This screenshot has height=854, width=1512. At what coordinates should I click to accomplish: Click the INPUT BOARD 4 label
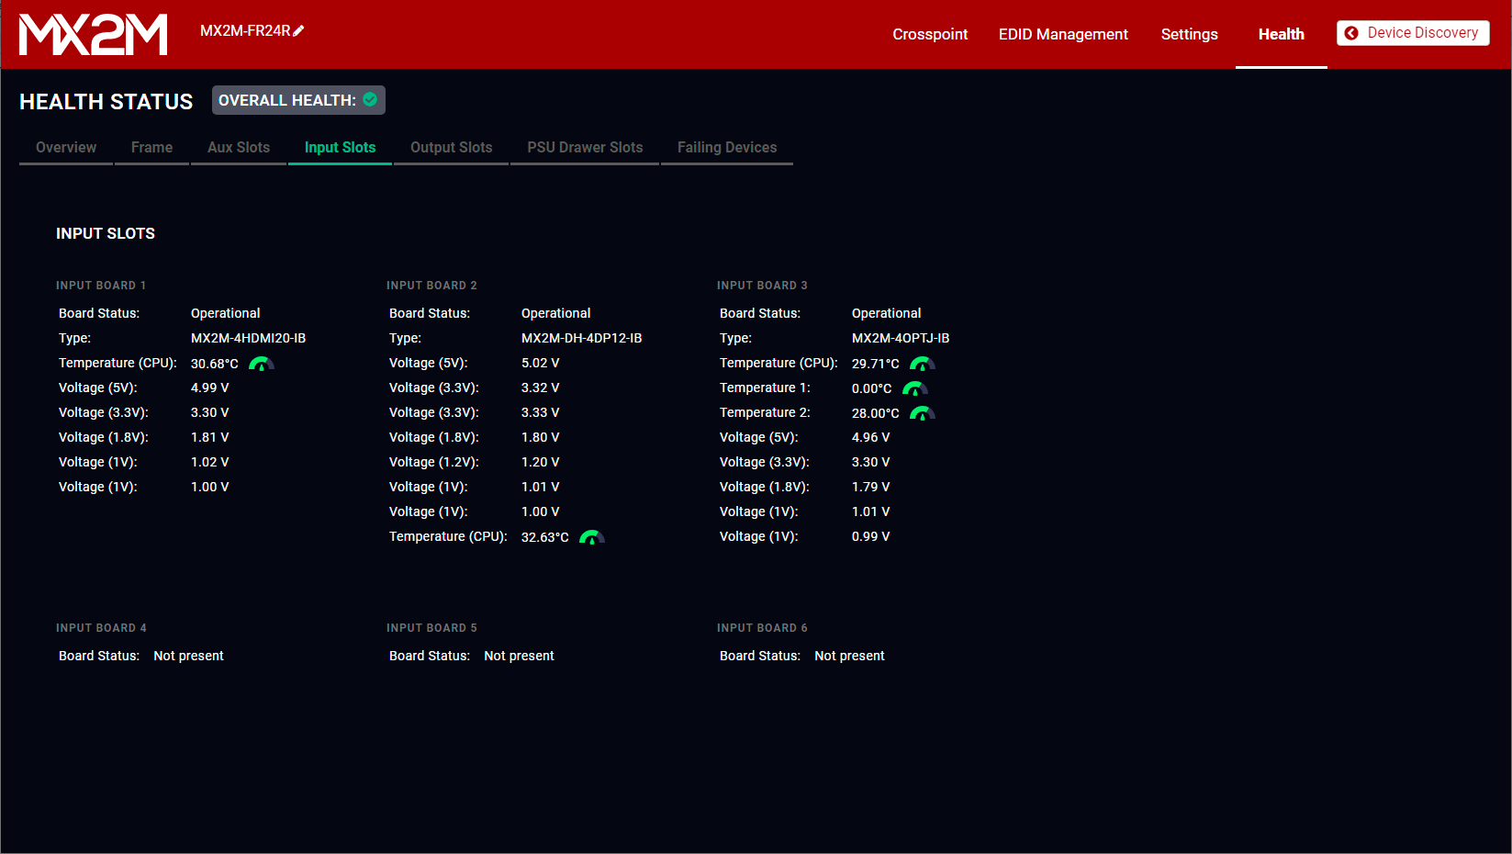101,628
